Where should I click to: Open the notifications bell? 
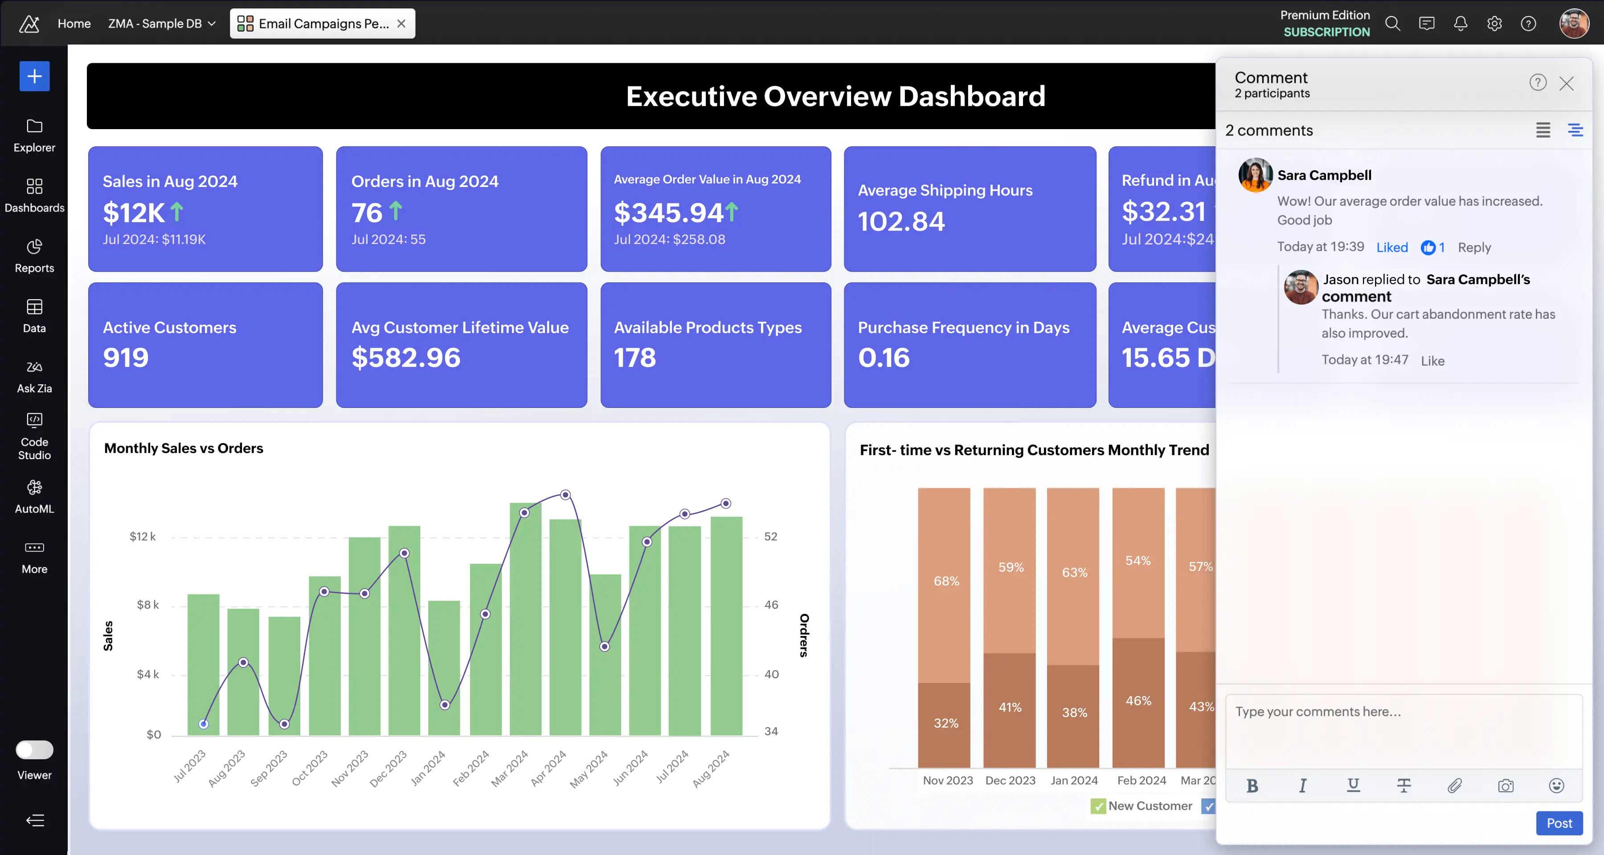pos(1460,24)
